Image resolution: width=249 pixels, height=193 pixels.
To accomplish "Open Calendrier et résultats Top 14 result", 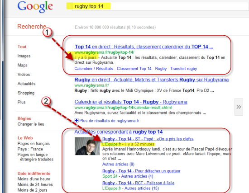I will pos(131,102).
